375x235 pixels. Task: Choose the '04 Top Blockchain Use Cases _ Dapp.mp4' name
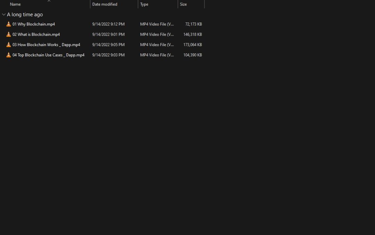pyautogui.click(x=48, y=55)
